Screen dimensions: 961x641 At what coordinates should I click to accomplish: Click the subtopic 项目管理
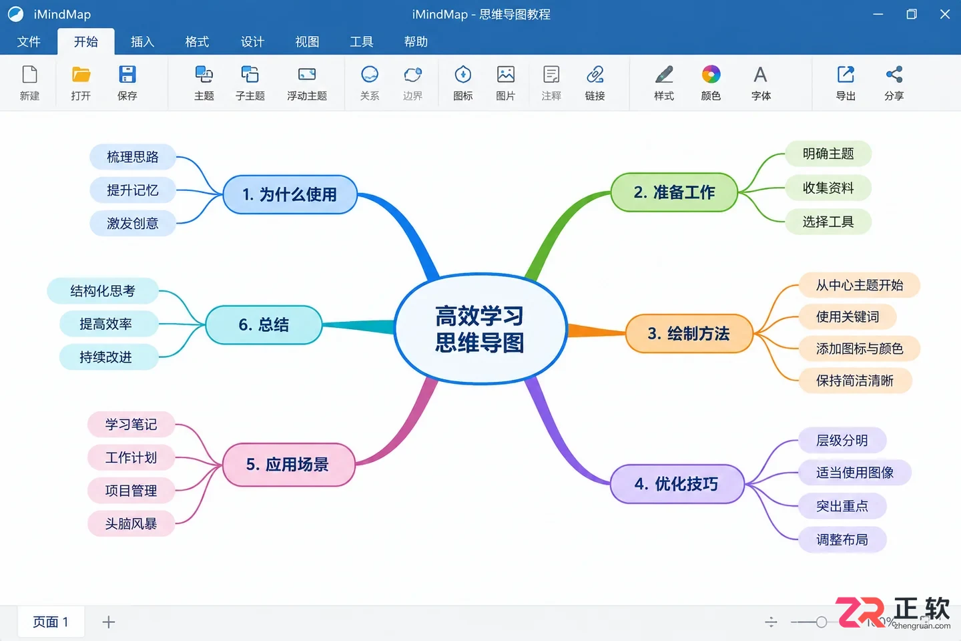click(131, 491)
